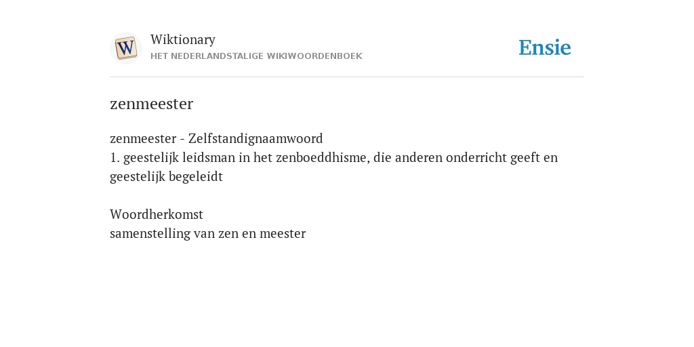
Task: Click the word Zelfstandignaamwoord
Action: pyautogui.click(x=256, y=138)
